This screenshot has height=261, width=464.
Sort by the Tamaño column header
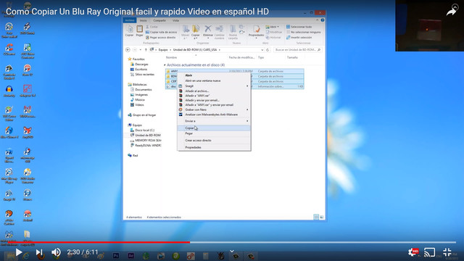[292, 57]
